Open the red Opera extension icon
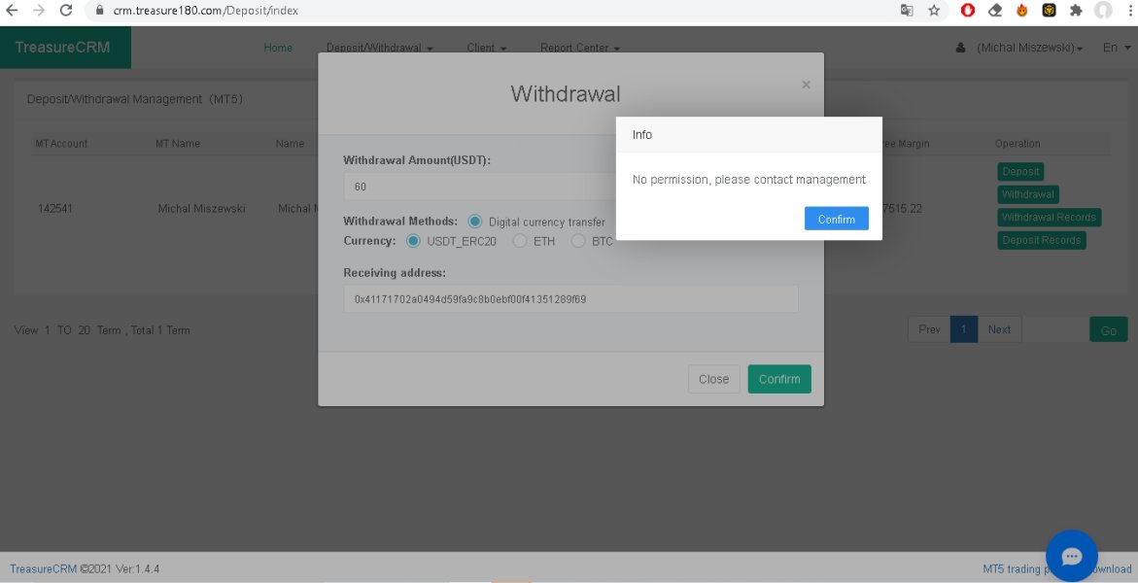The width and height of the screenshot is (1138, 583). click(967, 10)
